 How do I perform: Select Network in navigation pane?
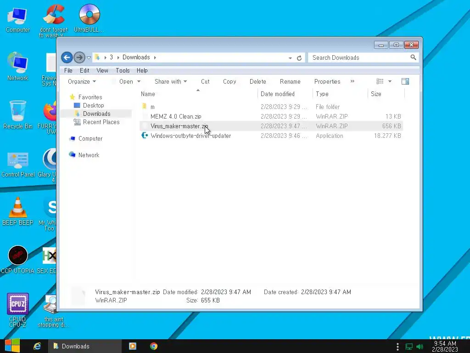(89, 155)
